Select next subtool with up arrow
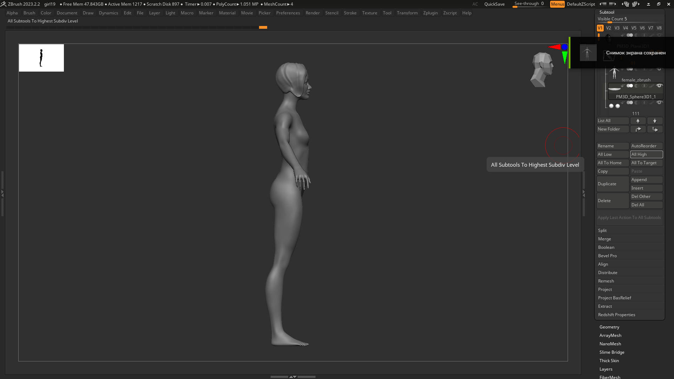The height and width of the screenshot is (379, 674). (638, 121)
